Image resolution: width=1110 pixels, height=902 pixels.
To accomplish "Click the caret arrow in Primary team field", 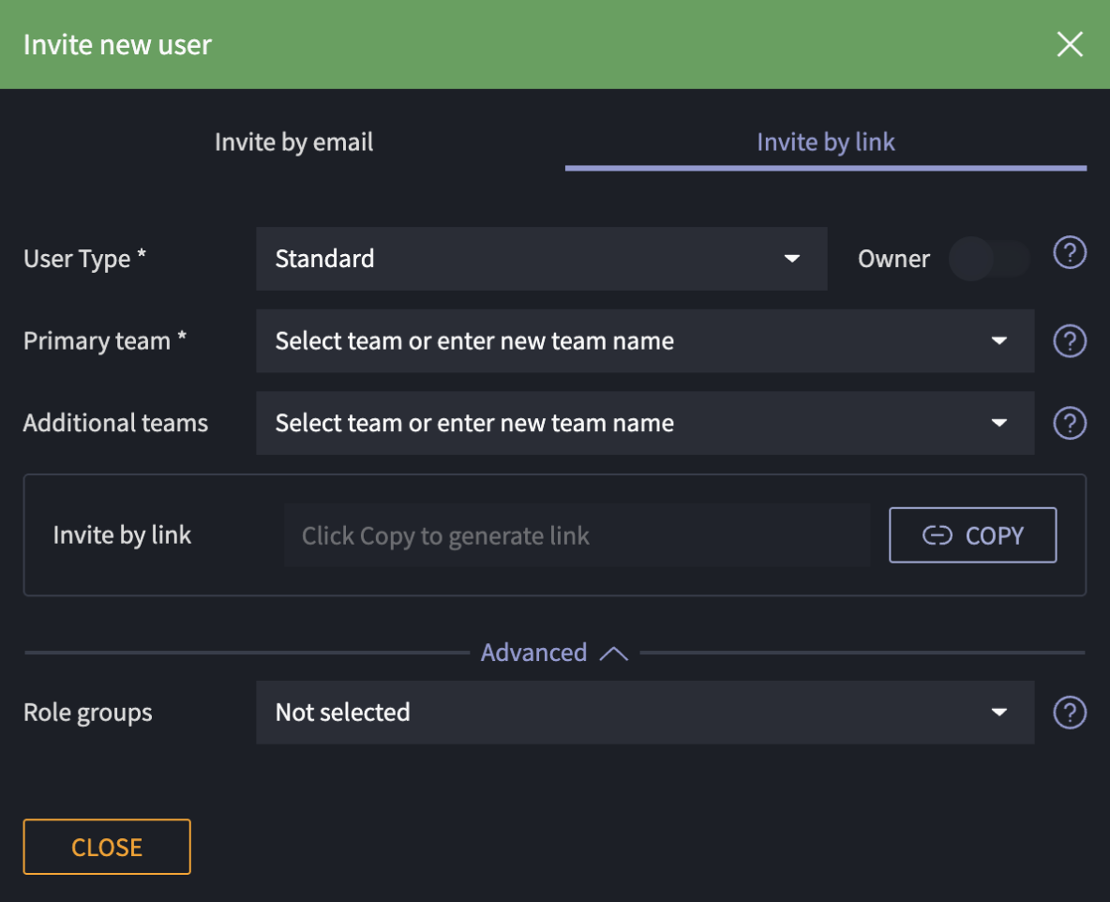I will click(x=998, y=341).
